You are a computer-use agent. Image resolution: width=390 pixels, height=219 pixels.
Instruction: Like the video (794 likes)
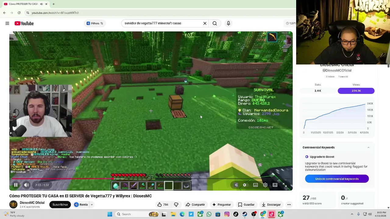coord(163,205)
